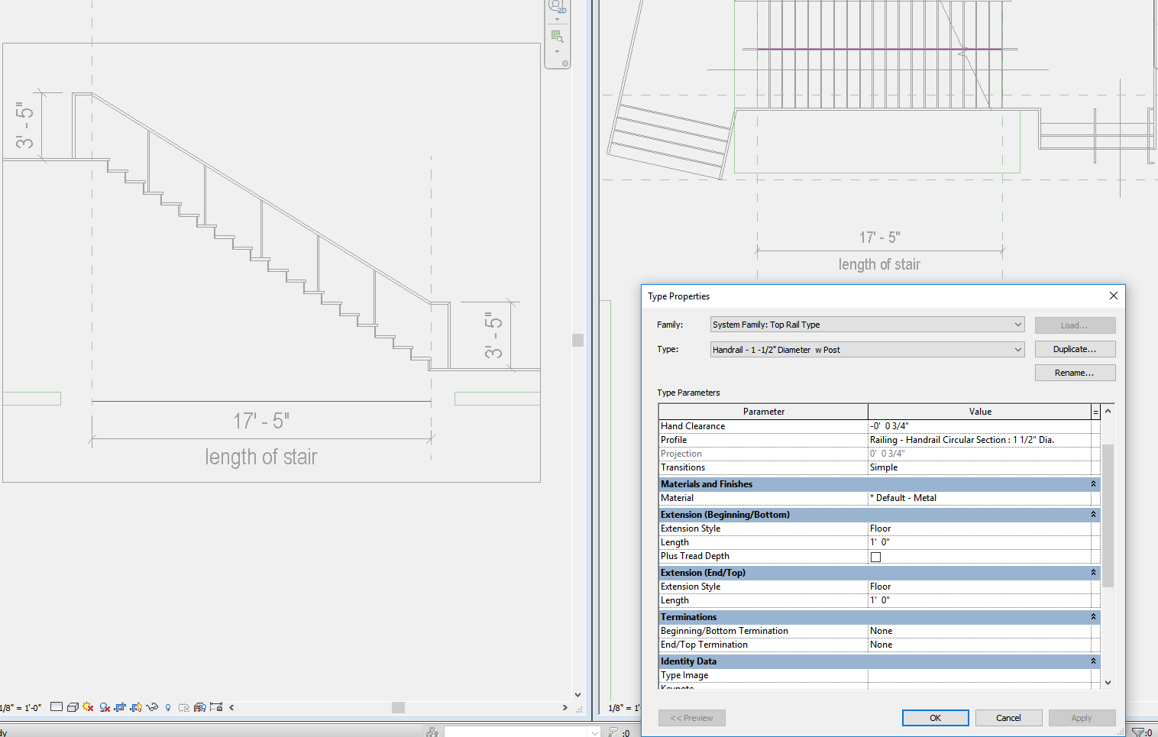This screenshot has width=1158, height=737.
Task: Click the Detail Level icon in view bar
Action: (57, 707)
